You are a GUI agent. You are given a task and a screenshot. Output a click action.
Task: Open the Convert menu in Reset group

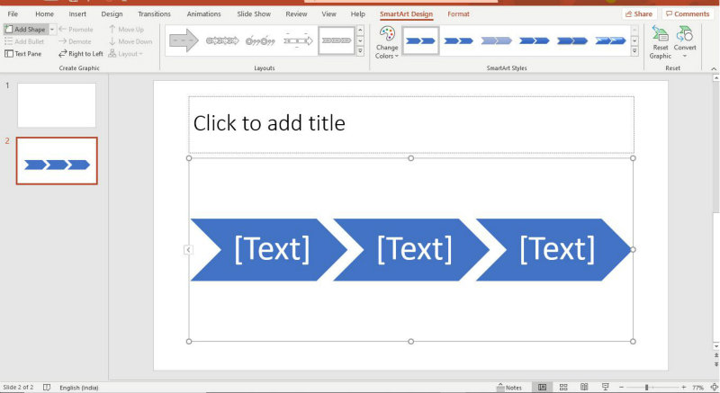[x=685, y=40]
